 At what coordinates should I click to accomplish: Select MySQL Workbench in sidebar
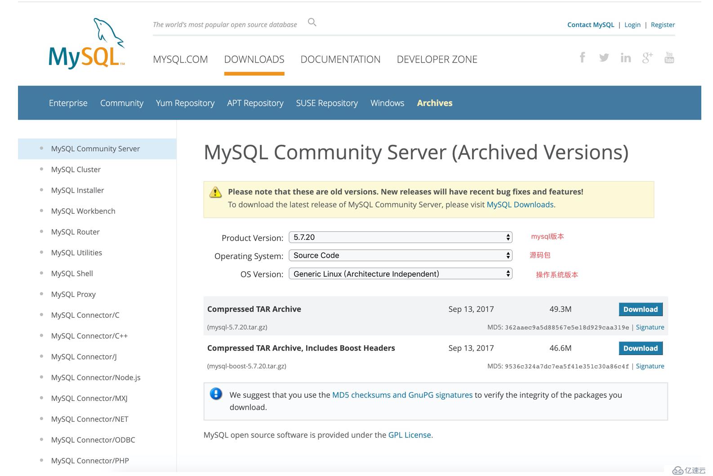pyautogui.click(x=83, y=211)
